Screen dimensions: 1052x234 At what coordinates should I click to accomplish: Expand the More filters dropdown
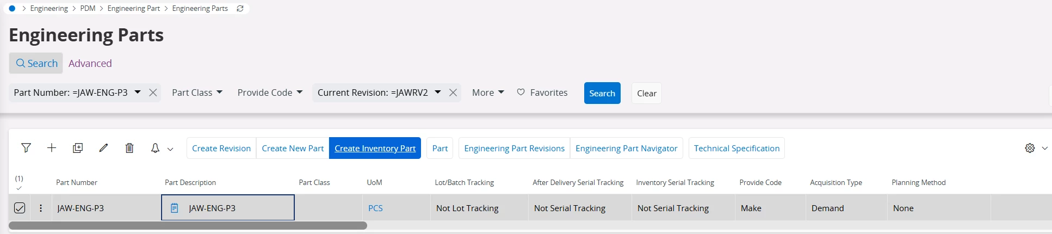click(488, 93)
